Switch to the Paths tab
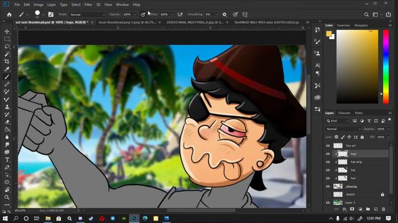The height and width of the screenshot is (223, 398). tap(359, 113)
